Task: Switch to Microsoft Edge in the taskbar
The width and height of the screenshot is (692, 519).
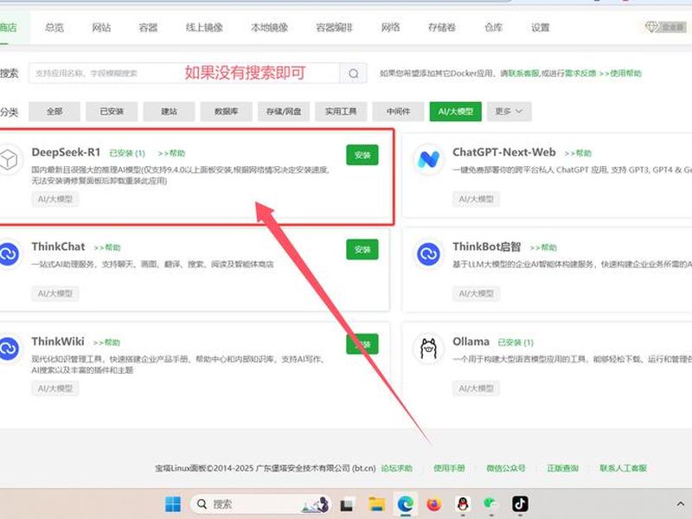Action: coord(405,504)
